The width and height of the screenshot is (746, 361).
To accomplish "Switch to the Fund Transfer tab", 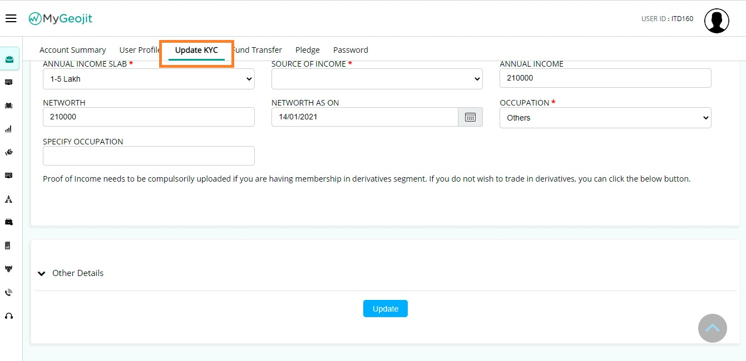I will [x=256, y=50].
